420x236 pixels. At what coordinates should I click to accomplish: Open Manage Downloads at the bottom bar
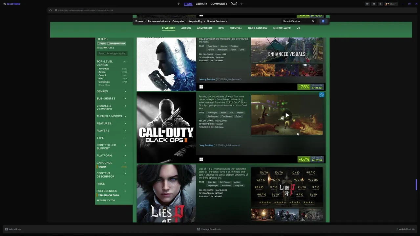[209, 229]
